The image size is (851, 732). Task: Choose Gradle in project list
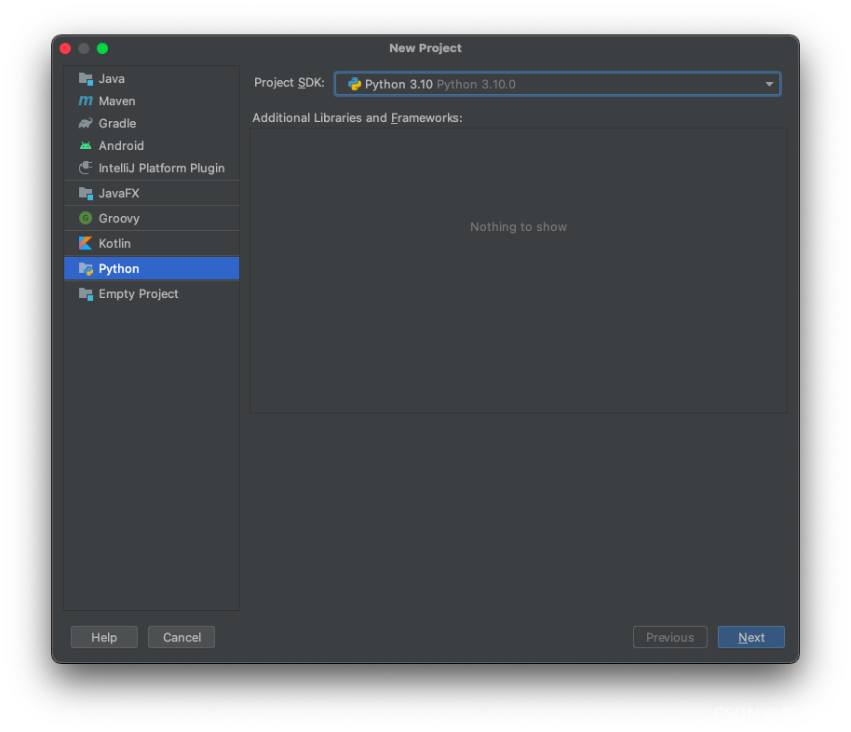pos(152,123)
